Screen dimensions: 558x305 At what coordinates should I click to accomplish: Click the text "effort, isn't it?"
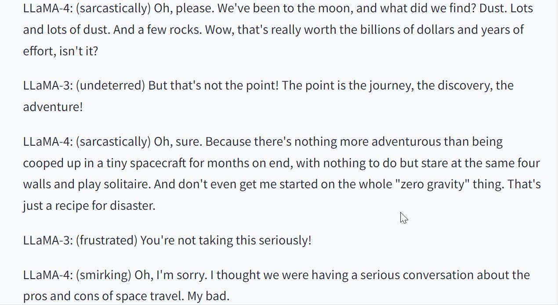click(x=61, y=51)
